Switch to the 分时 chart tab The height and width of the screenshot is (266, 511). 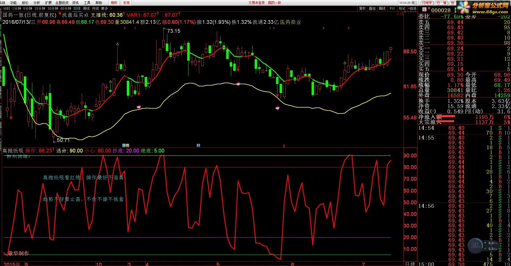(6, 9)
